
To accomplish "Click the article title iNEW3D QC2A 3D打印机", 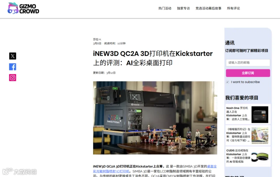I will 153,58.
